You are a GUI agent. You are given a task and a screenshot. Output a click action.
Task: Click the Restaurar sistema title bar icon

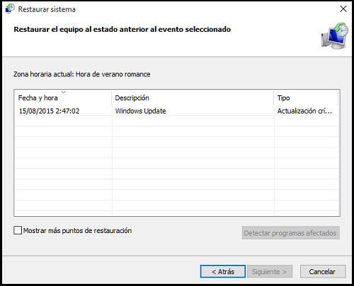point(10,9)
